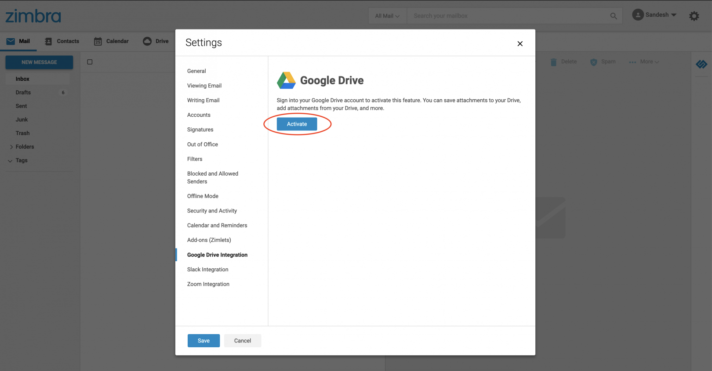
Task: Switch to the Mail tab label
Action: 24,41
